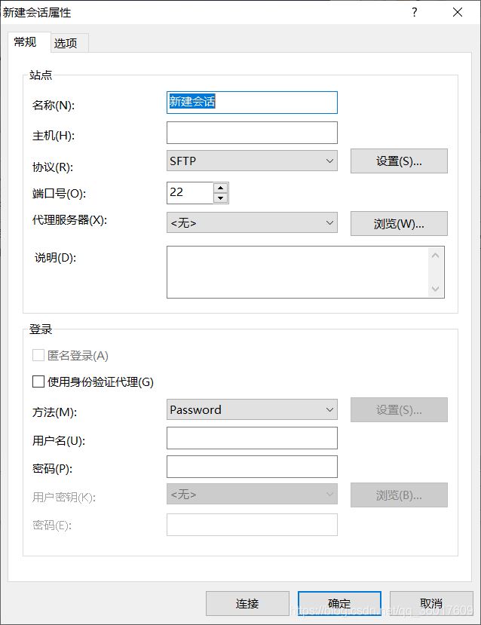Click into the 密码(P) password field
This screenshot has width=481, height=625.
252,467
